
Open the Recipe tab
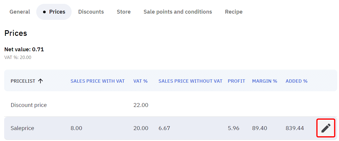coord(234,12)
